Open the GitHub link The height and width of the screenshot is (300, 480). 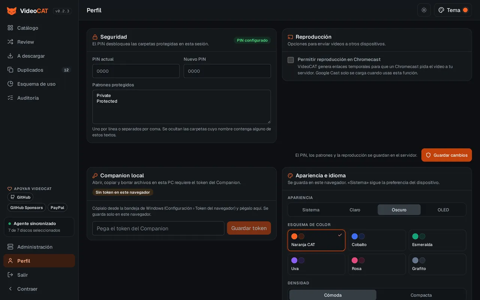coord(20,197)
